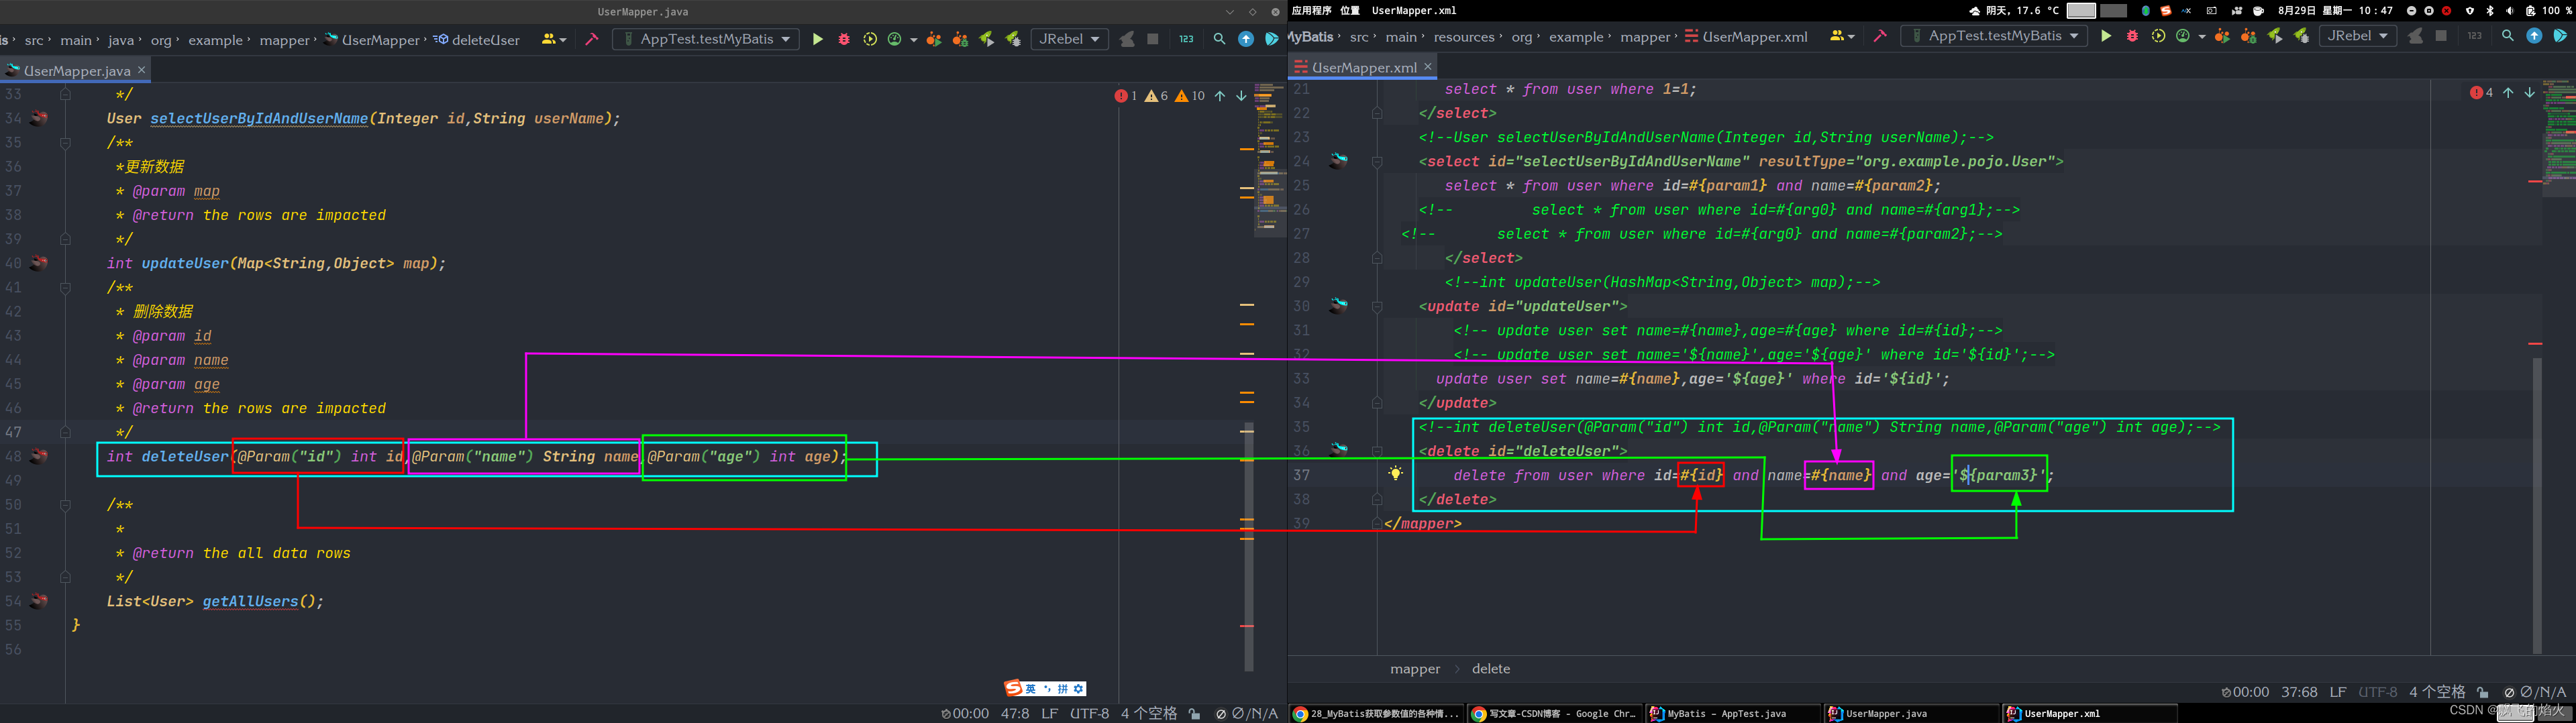The width and height of the screenshot is (2576, 723).
Task: Toggle Sogou input language 英 button
Action: tap(1031, 688)
